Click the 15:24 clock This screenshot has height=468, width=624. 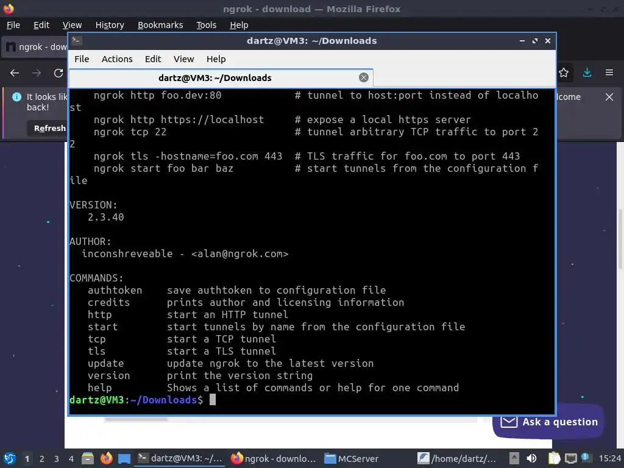coord(609,459)
